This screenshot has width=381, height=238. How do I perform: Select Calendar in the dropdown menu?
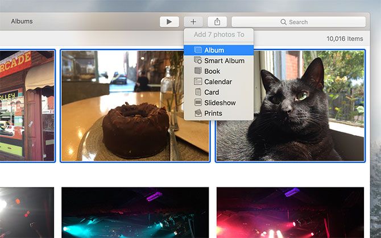pos(218,82)
